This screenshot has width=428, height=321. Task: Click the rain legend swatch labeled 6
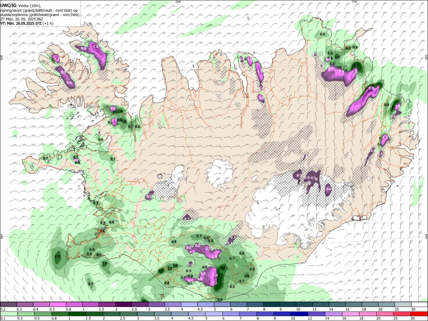click(x=231, y=314)
